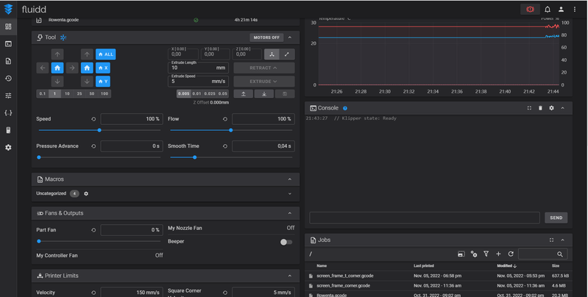Open the notifications bell

pyautogui.click(x=548, y=9)
